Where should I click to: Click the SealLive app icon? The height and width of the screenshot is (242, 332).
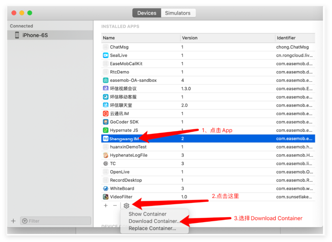click(105, 55)
